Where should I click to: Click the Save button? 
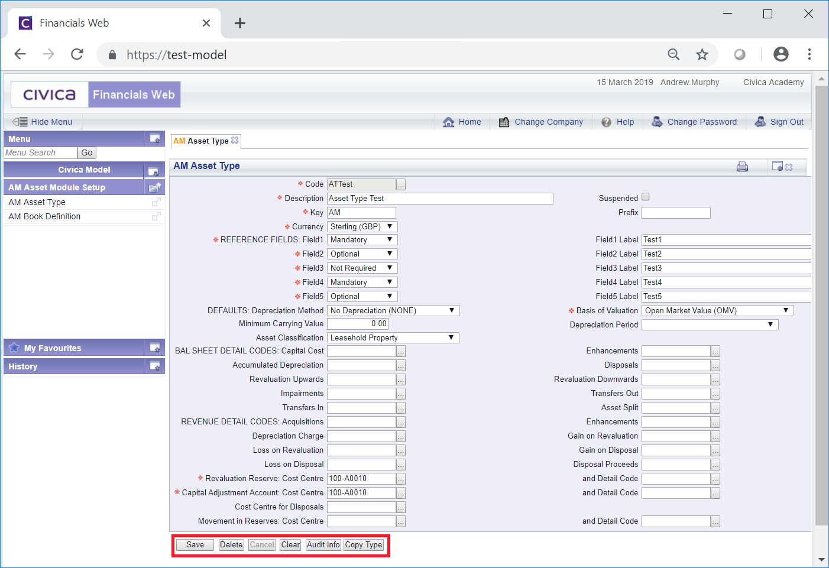[x=195, y=545]
